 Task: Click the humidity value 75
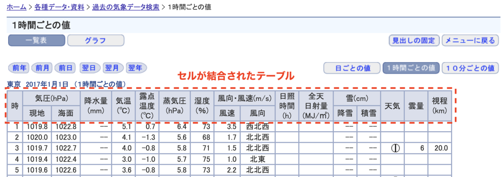tap(202, 159)
